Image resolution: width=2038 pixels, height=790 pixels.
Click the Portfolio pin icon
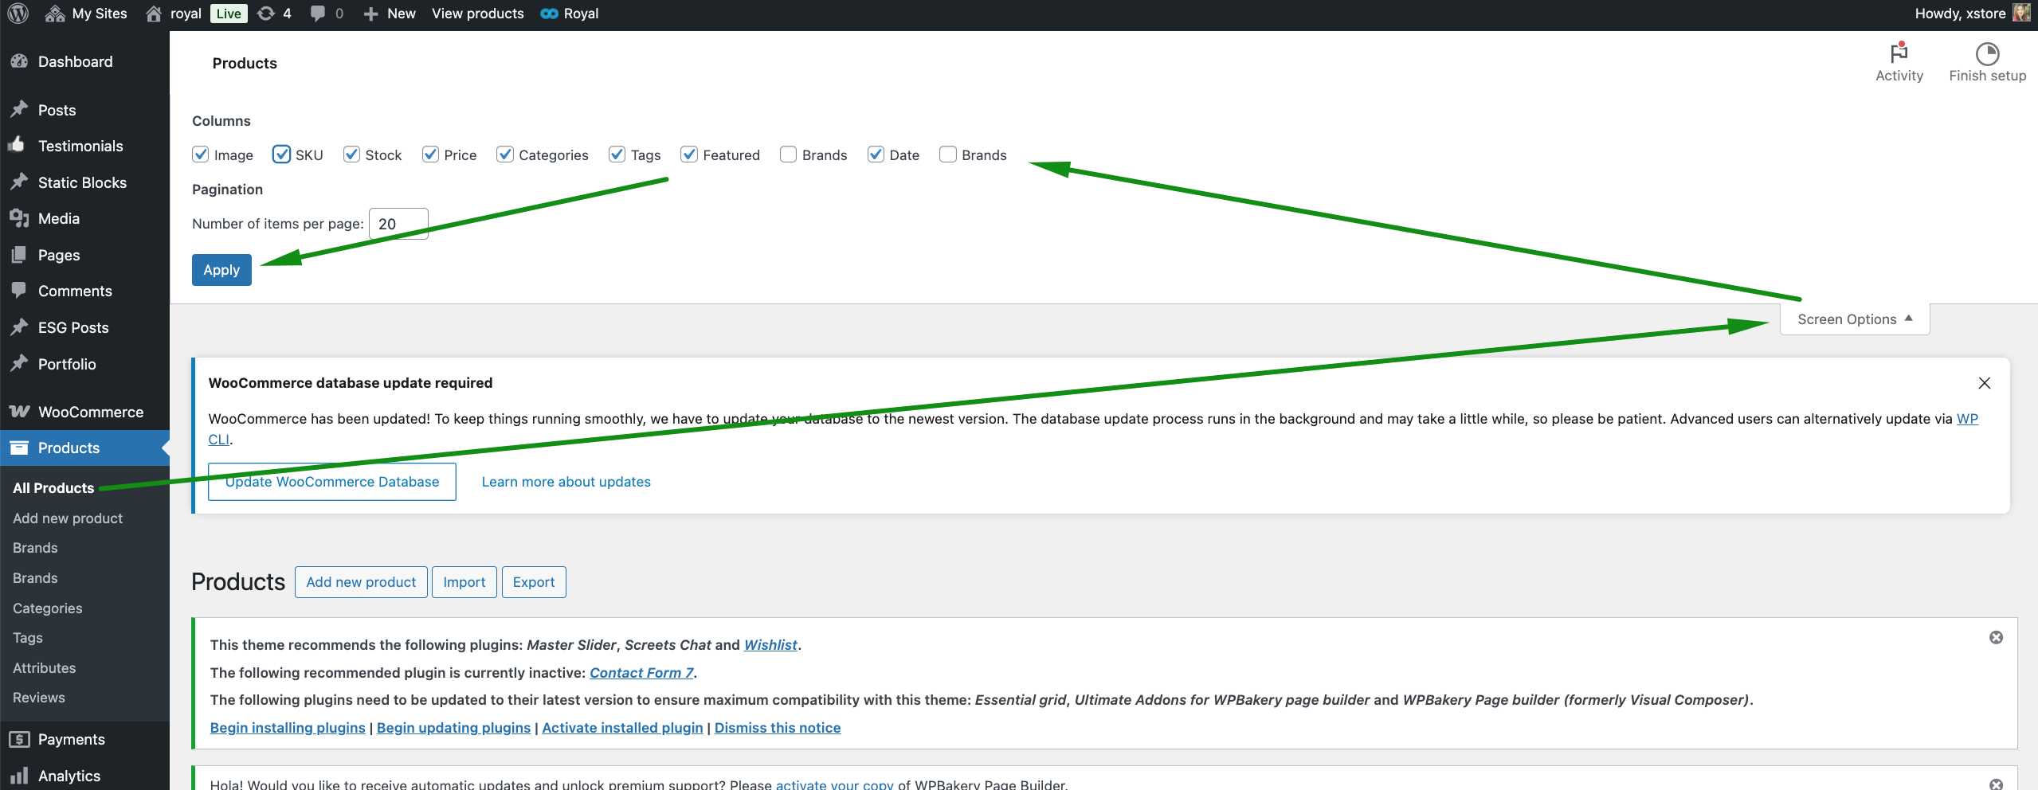click(19, 363)
